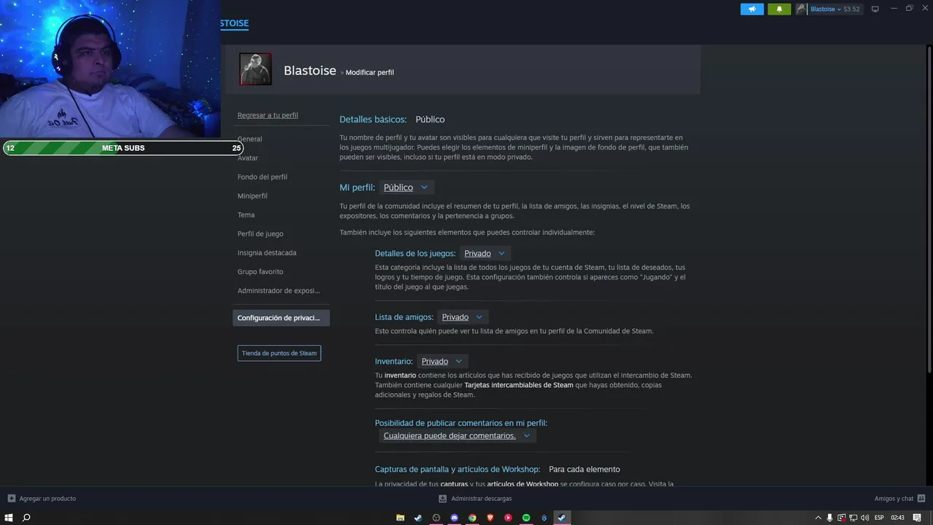This screenshot has width=933, height=525.
Task: Click the Modificar perfil breadcrumb text
Action: 370,72
